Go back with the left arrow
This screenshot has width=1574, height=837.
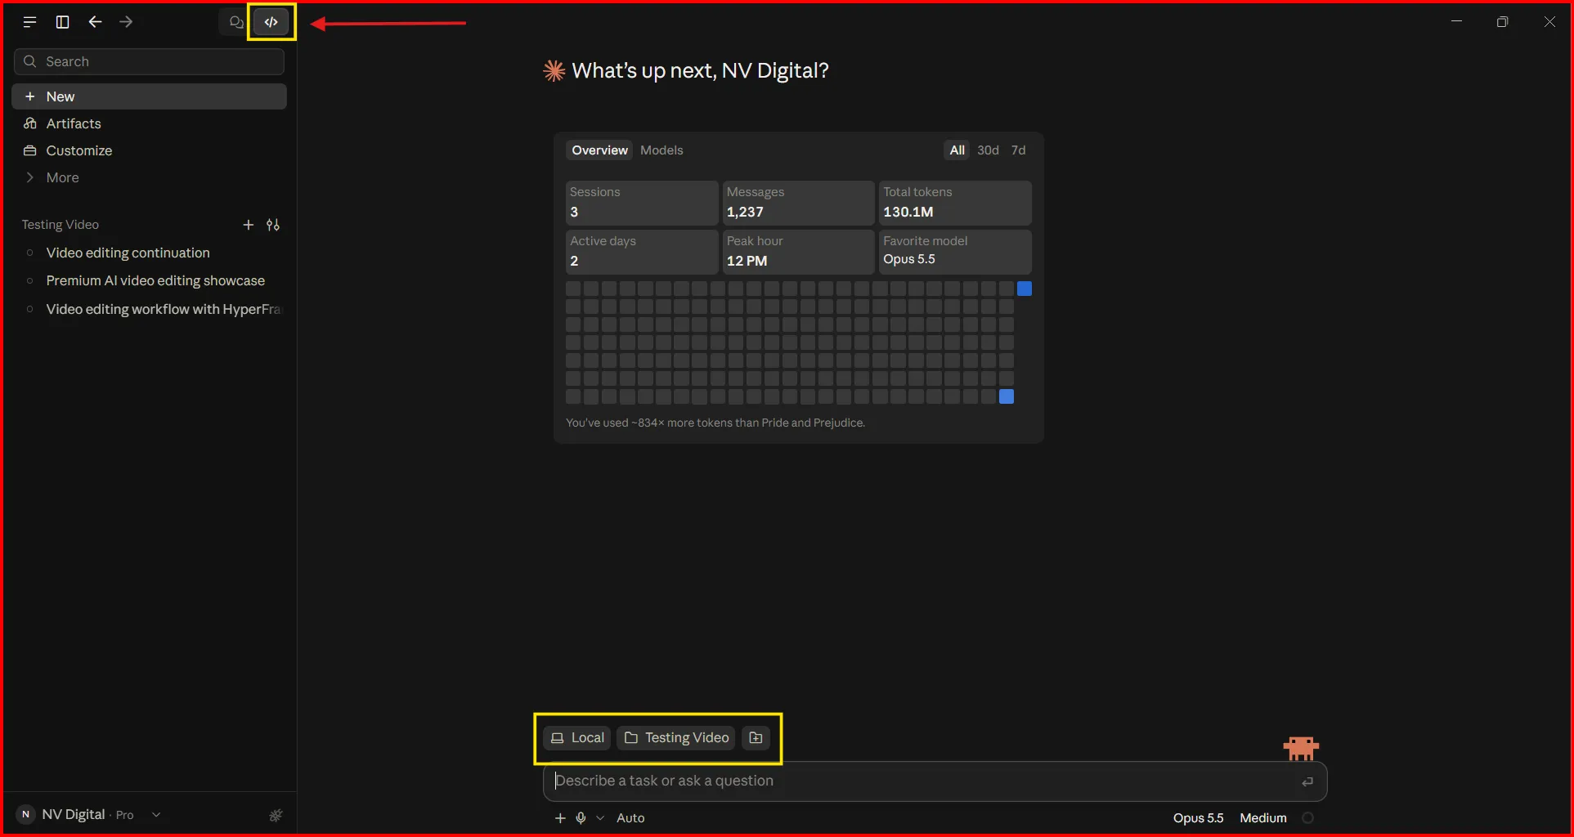(95, 22)
